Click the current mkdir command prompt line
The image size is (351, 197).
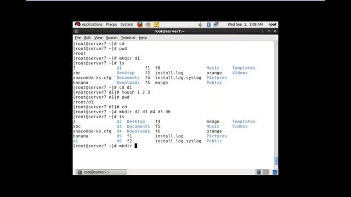point(105,146)
